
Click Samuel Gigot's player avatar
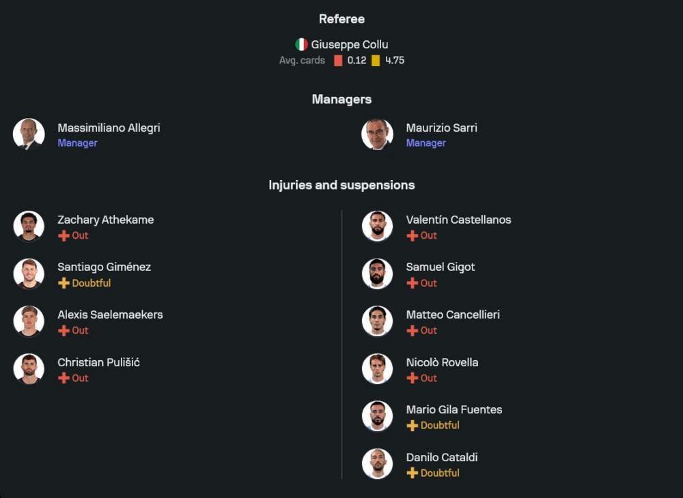[377, 274]
